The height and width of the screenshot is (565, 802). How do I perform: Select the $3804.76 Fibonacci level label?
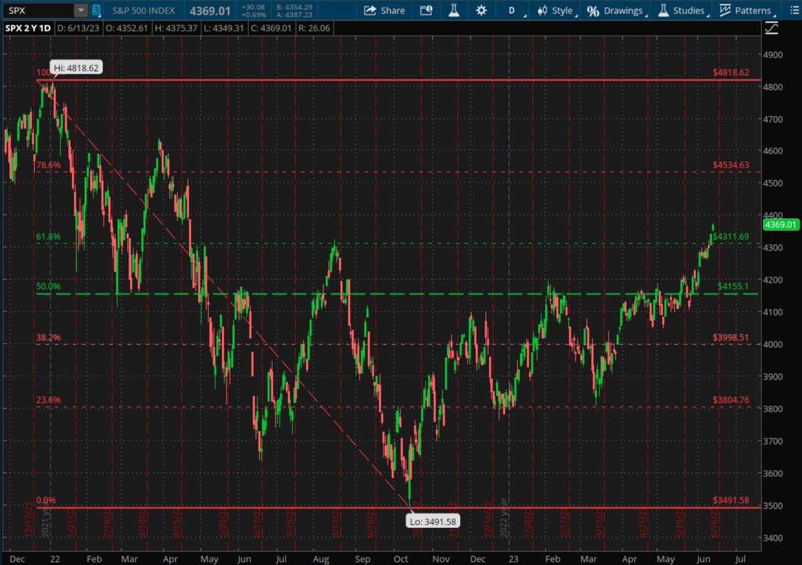[x=730, y=400]
